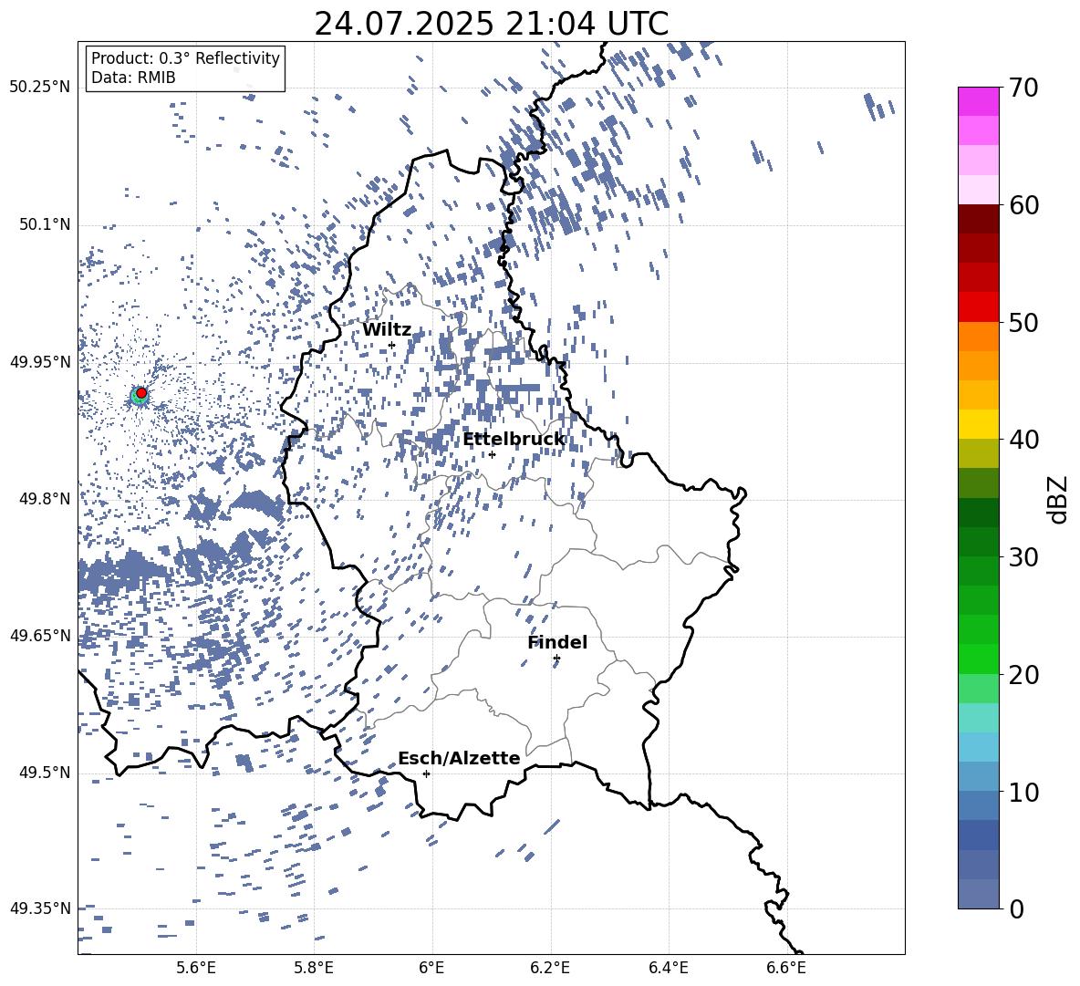The height and width of the screenshot is (986, 1080).
Task: Click the 'Wiltz' city label
Action: click(x=387, y=330)
